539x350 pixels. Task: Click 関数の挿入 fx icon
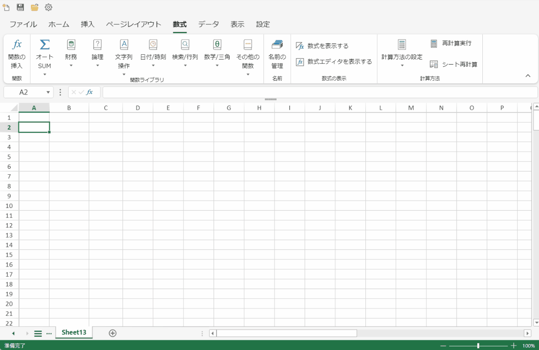(17, 44)
